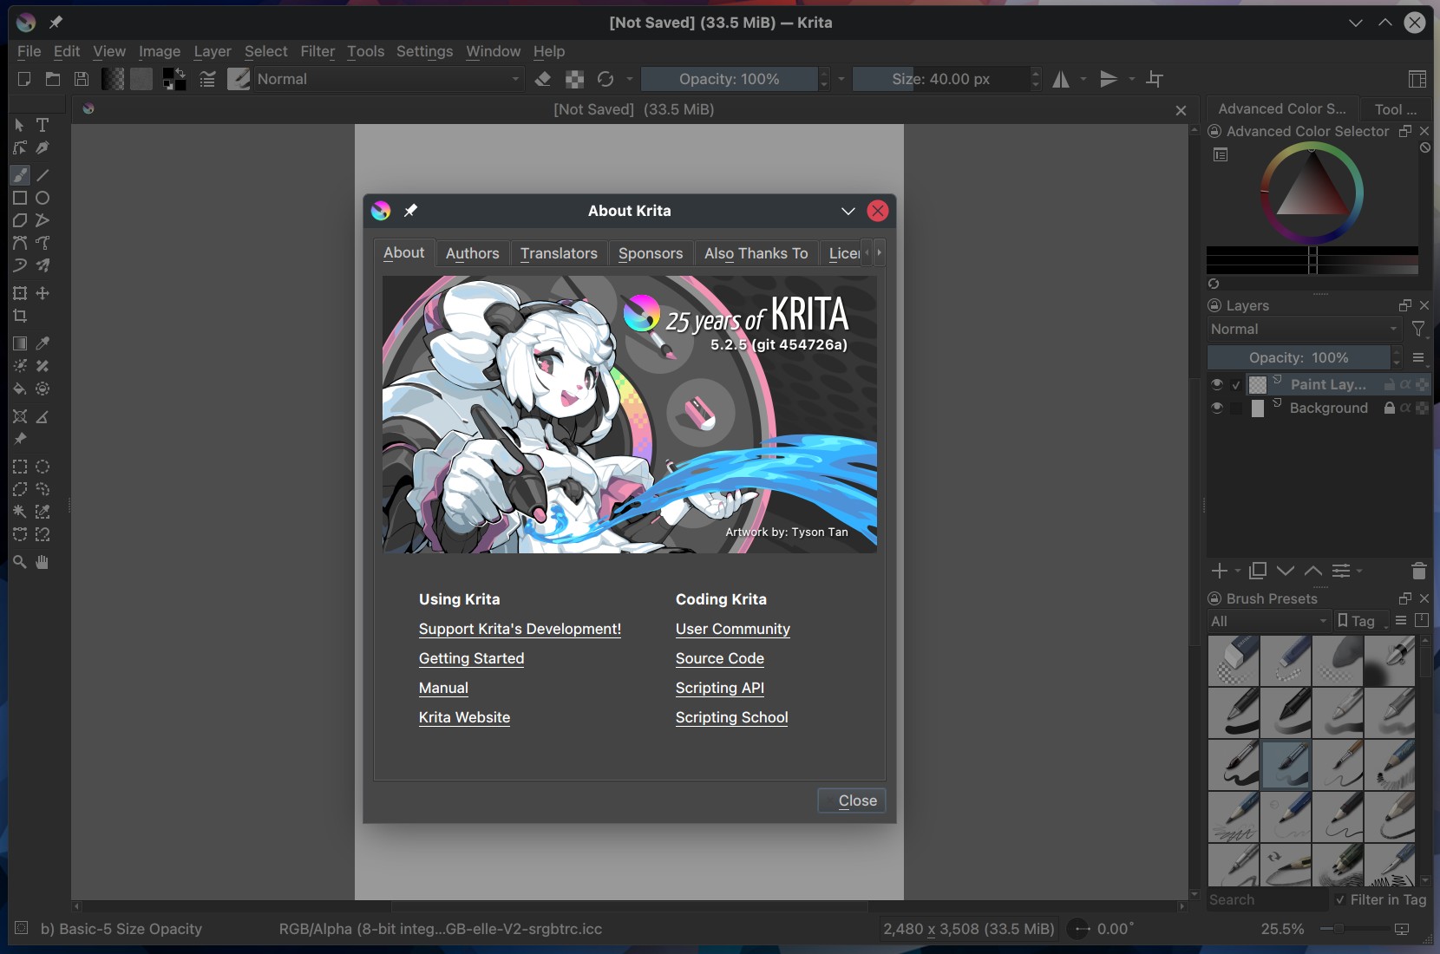Switch to the Authors tab
This screenshot has height=954, width=1440.
click(473, 253)
